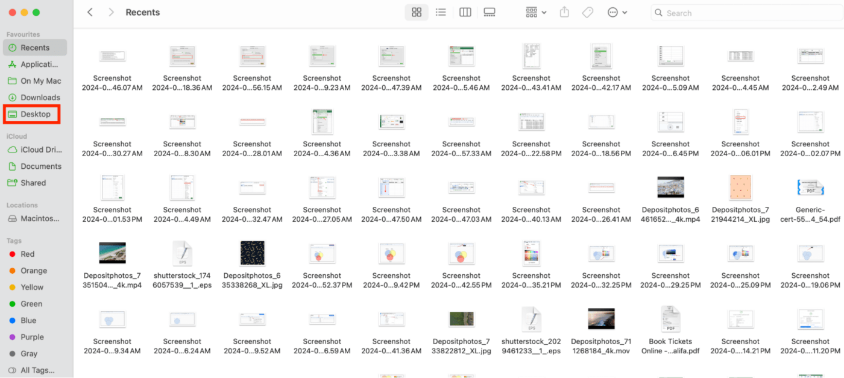This screenshot has height=378, width=844.
Task: Open the Desktop sidebar item
Action: point(33,113)
